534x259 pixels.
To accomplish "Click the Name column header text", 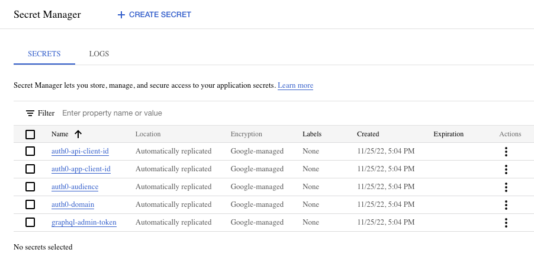I will pyautogui.click(x=60, y=134).
